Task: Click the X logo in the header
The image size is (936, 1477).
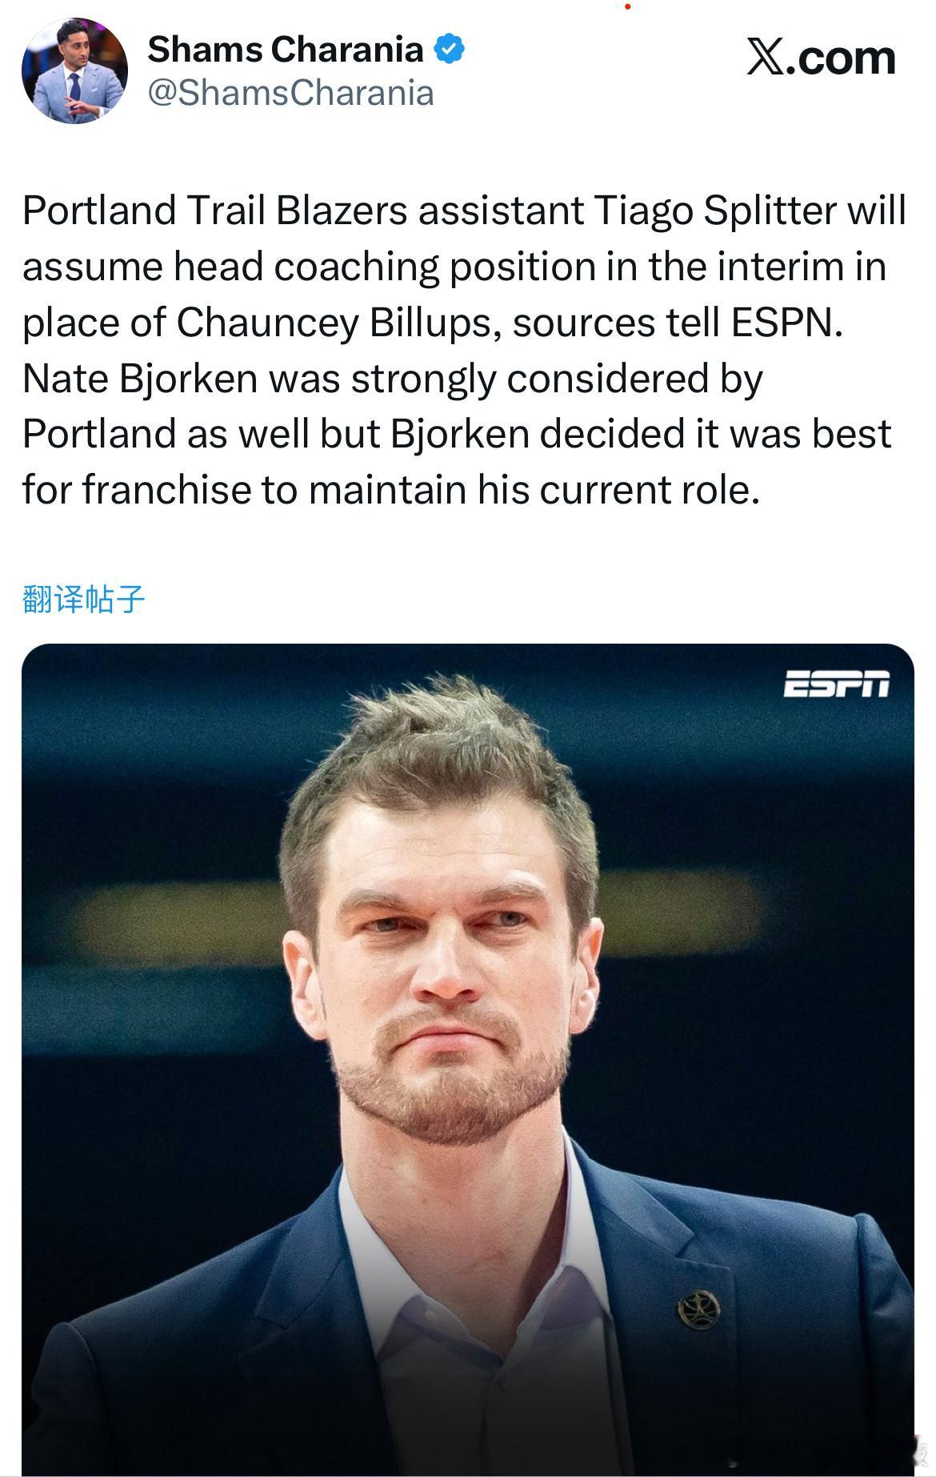Action: (x=765, y=58)
